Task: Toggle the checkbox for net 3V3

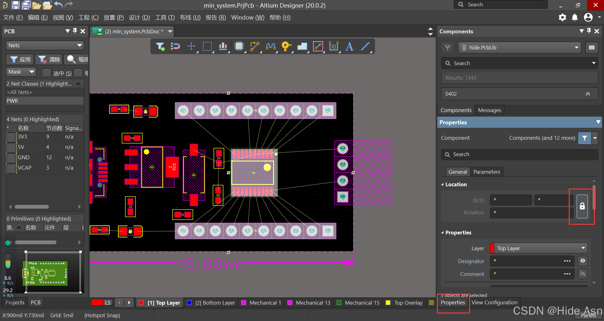Action: pyautogui.click(x=11, y=137)
